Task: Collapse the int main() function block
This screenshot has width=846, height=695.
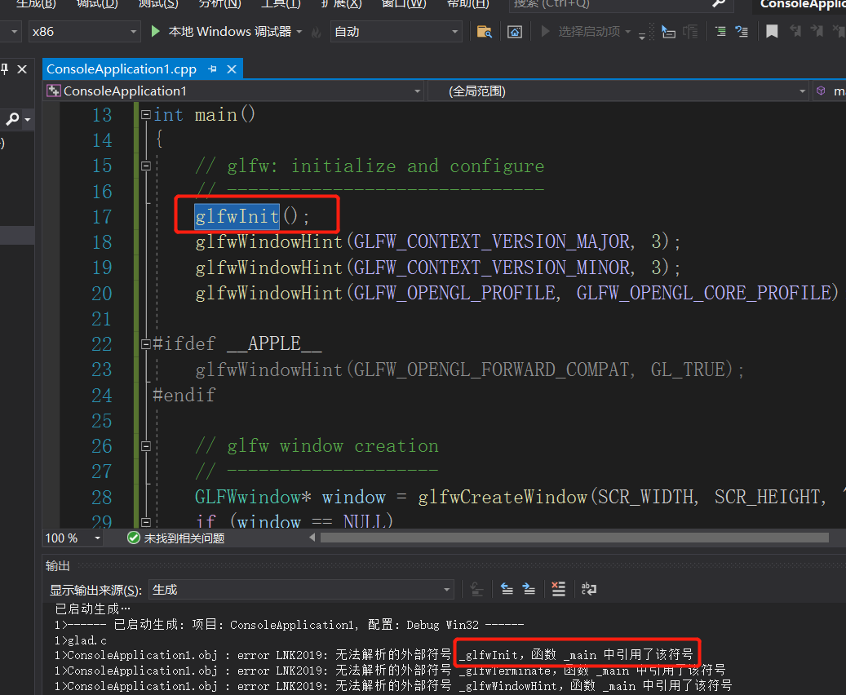Action: pyautogui.click(x=146, y=115)
